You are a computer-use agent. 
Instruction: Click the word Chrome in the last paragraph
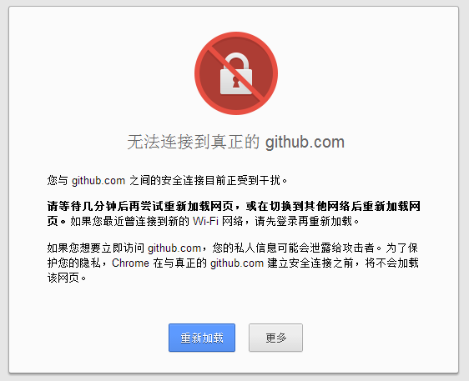click(130, 263)
